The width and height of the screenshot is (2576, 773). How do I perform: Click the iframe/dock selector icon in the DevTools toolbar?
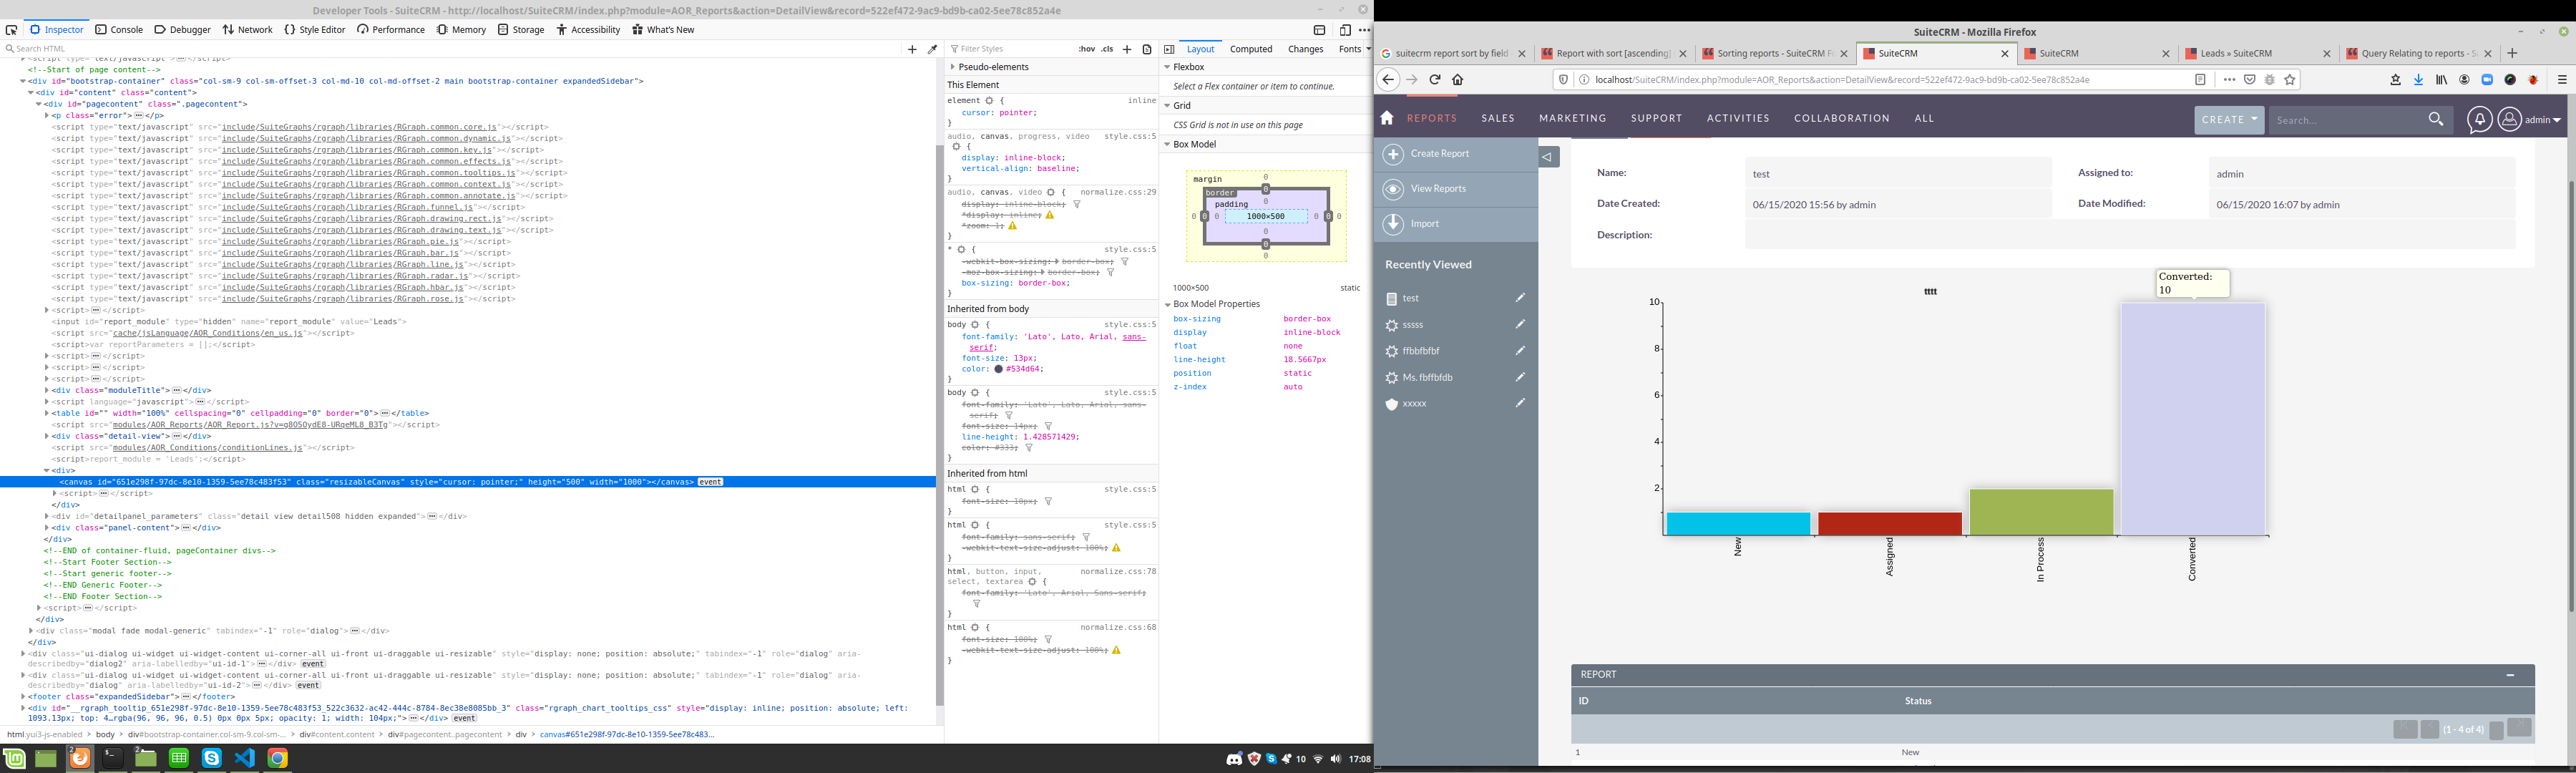[x=1319, y=30]
